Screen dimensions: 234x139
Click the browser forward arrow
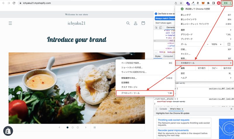point(9,3)
